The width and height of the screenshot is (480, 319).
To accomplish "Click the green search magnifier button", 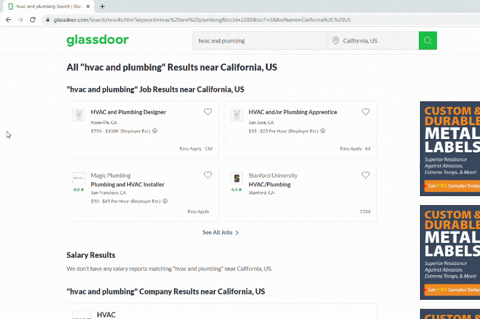I will 428,40.
